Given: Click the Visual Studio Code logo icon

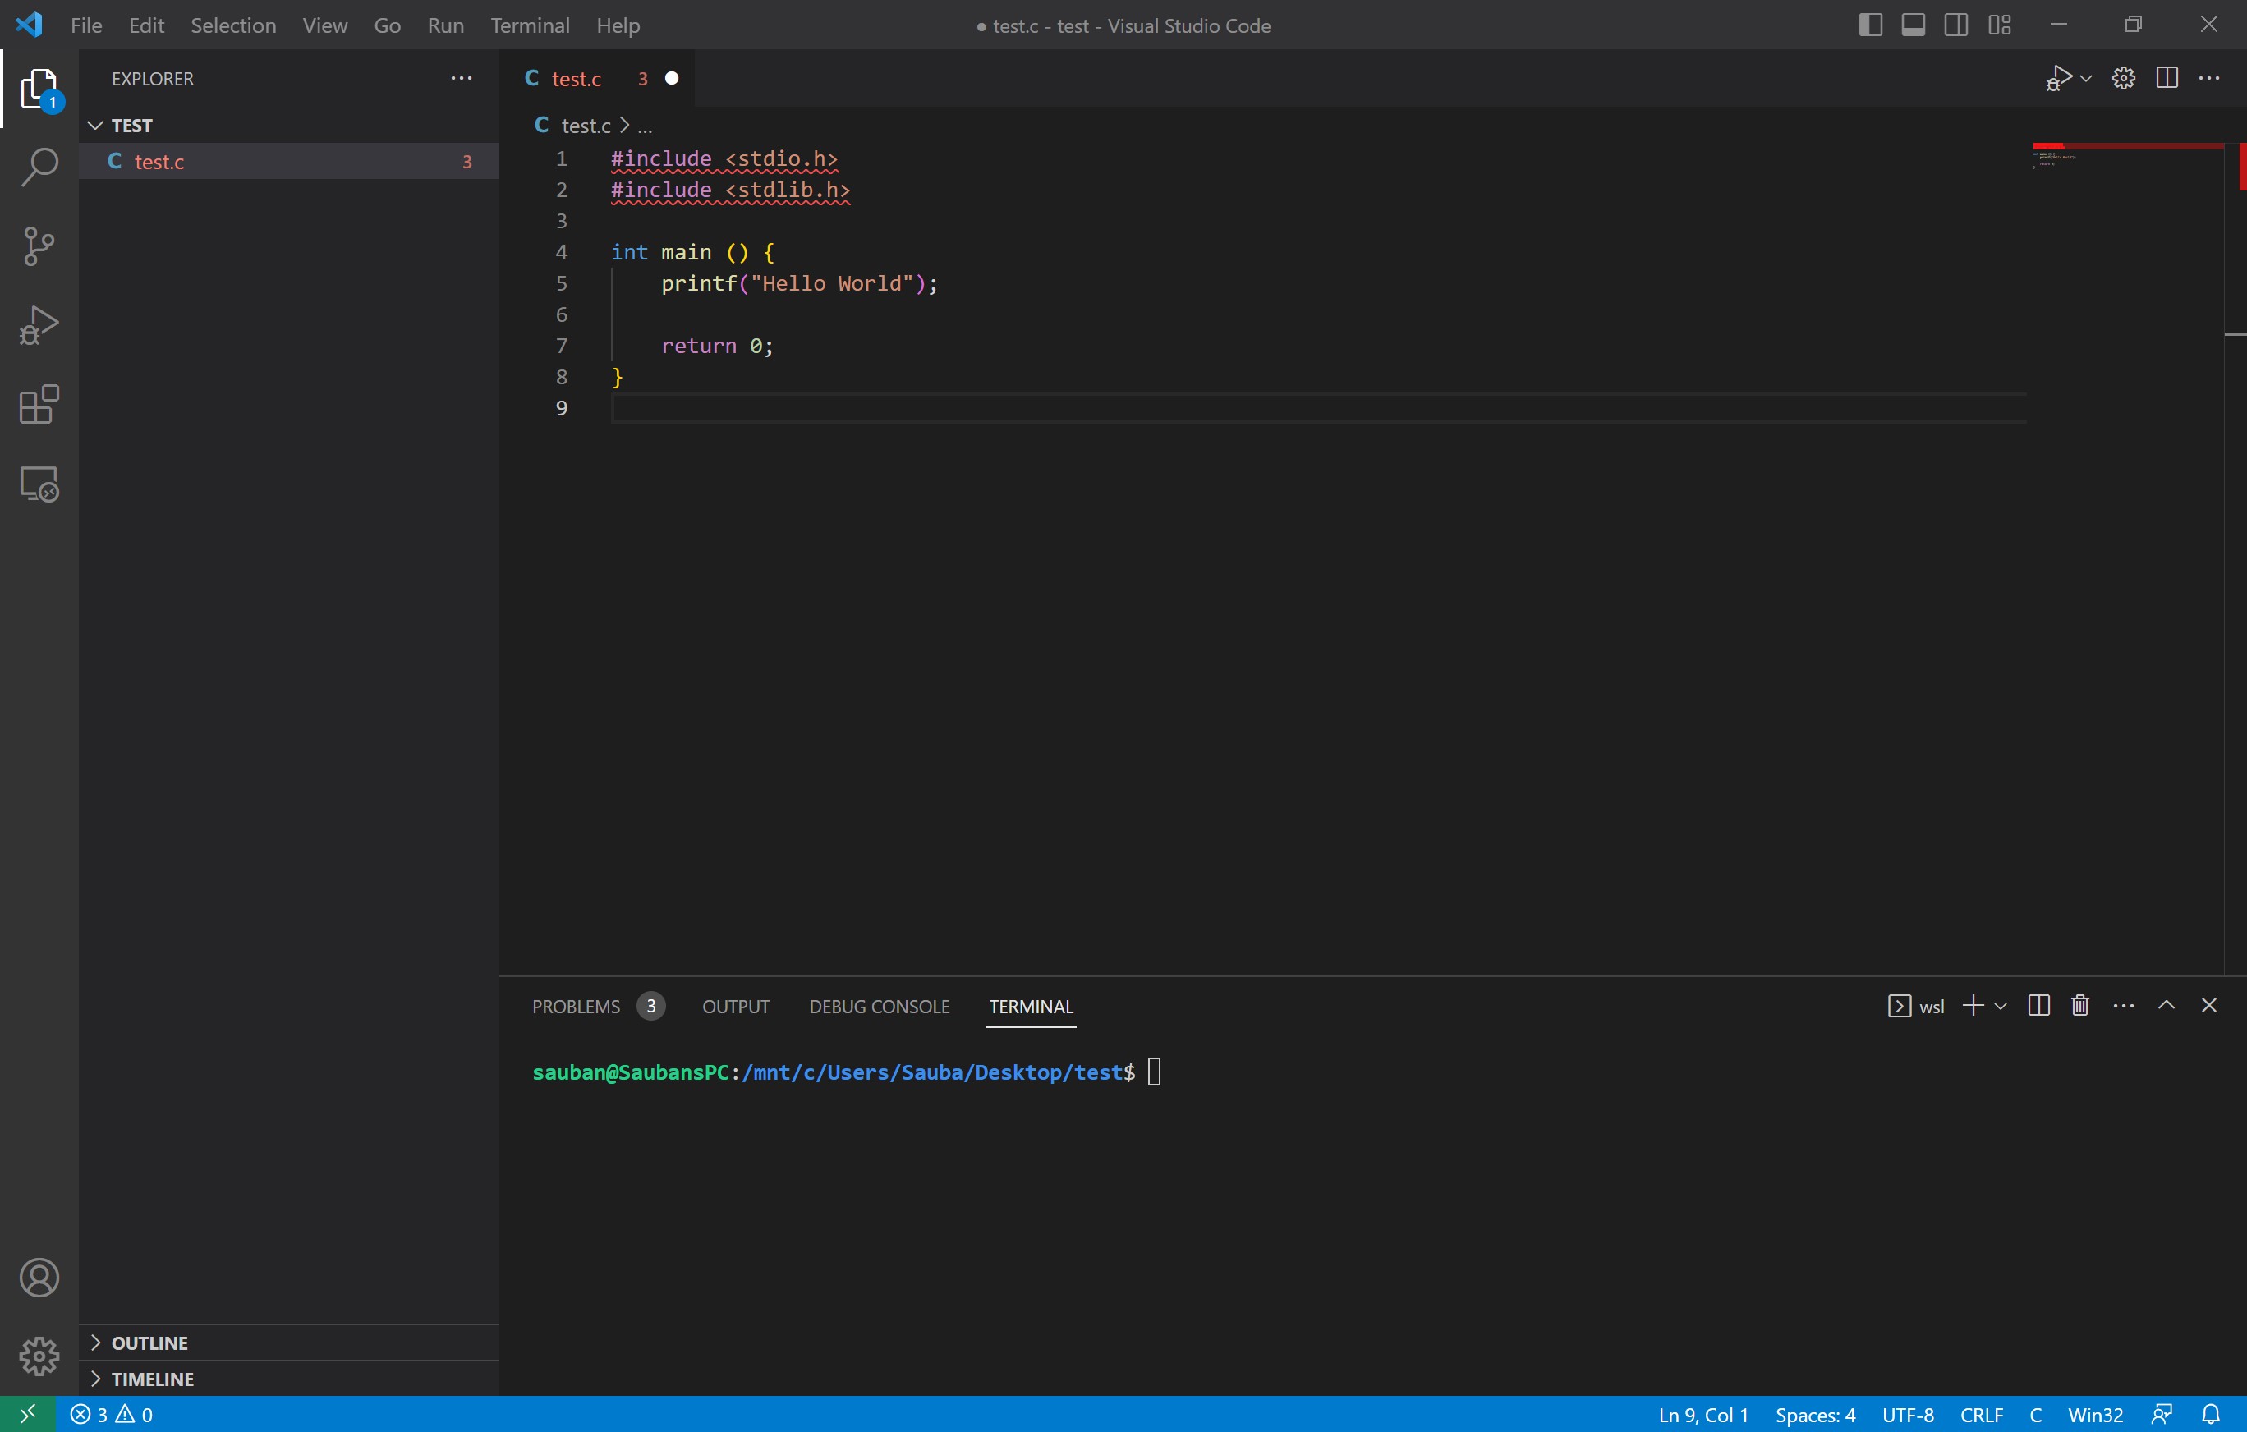Looking at the screenshot, I should (29, 25).
